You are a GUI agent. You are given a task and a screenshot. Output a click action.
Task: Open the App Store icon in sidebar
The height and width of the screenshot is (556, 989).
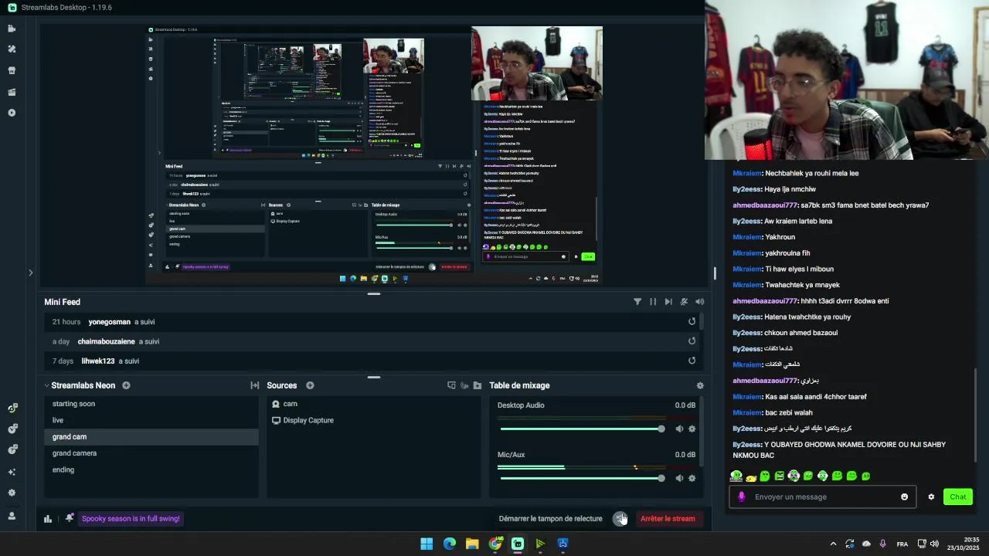[12, 70]
